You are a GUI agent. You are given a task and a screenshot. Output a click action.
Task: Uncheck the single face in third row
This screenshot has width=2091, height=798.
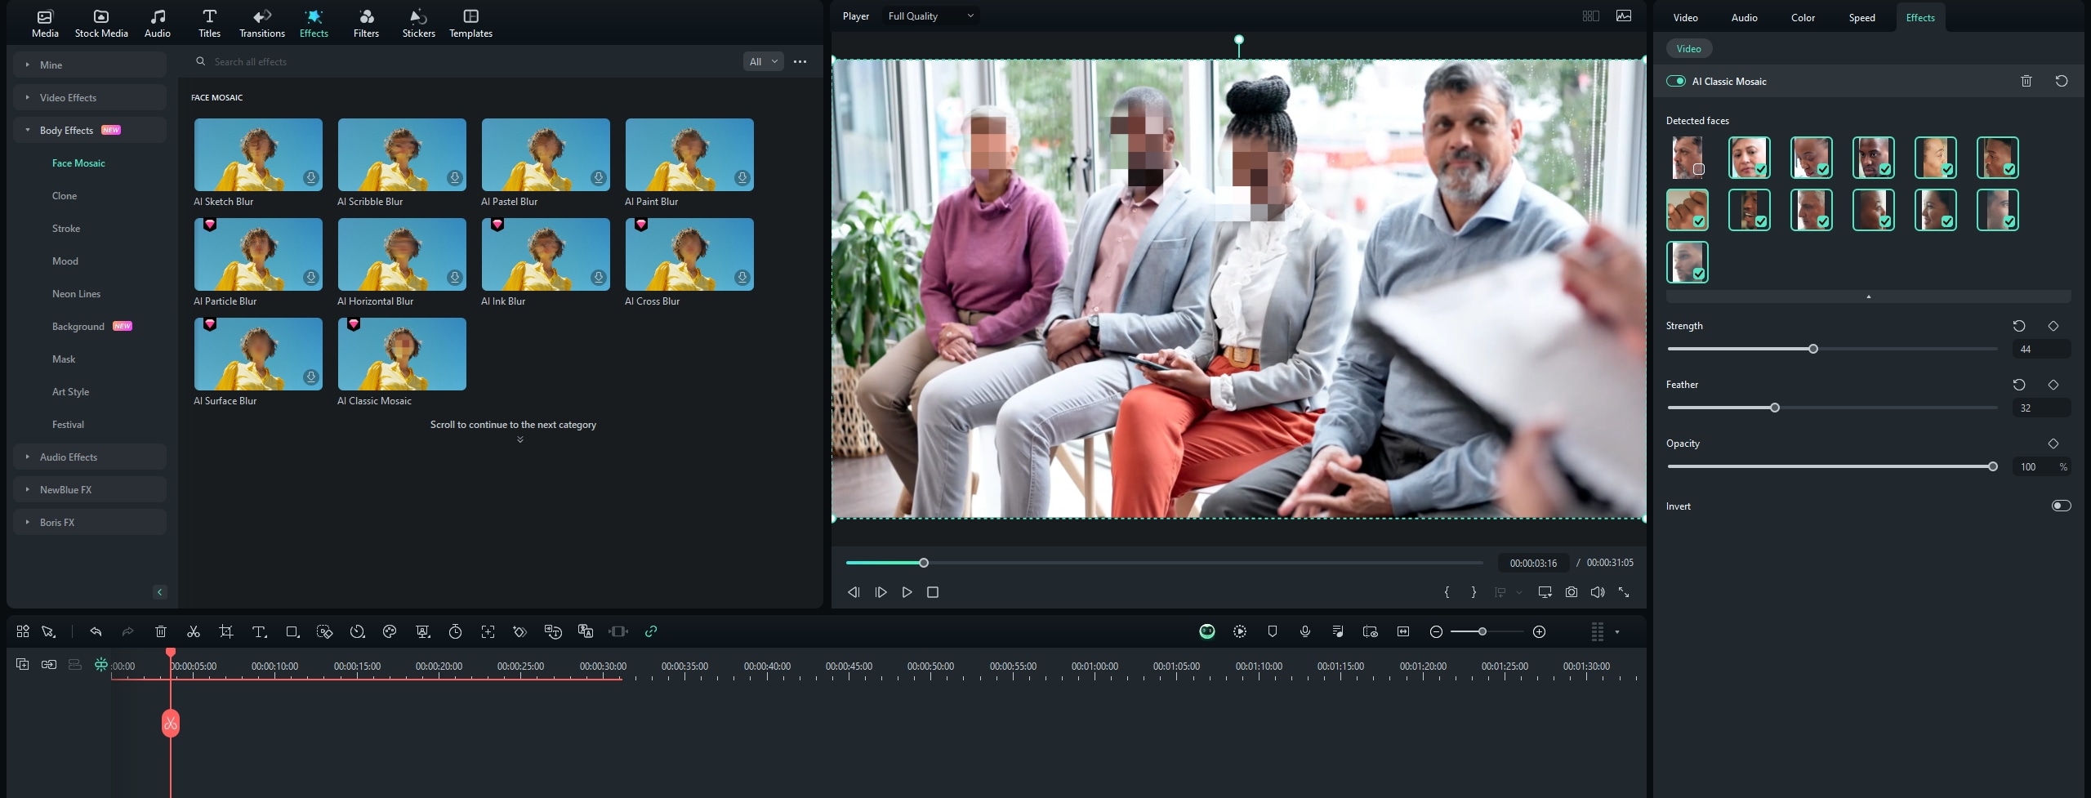pyautogui.click(x=1699, y=274)
